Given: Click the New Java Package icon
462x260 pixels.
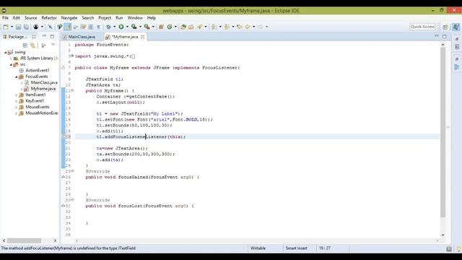Looking at the screenshot, I should (x=161, y=27).
